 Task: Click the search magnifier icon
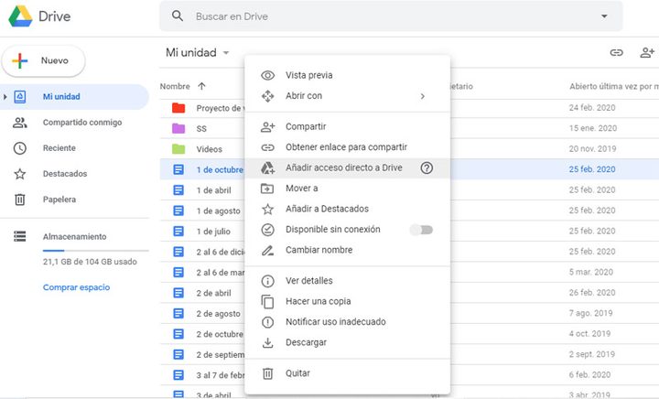tap(178, 16)
